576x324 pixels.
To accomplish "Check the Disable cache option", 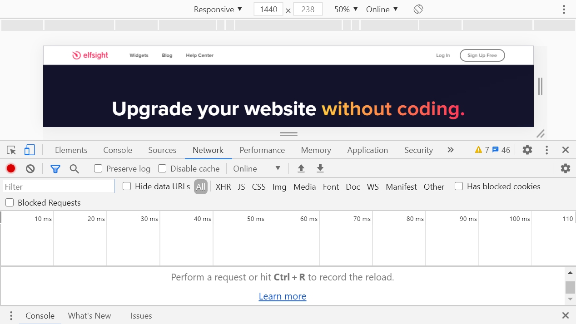I will point(162,168).
